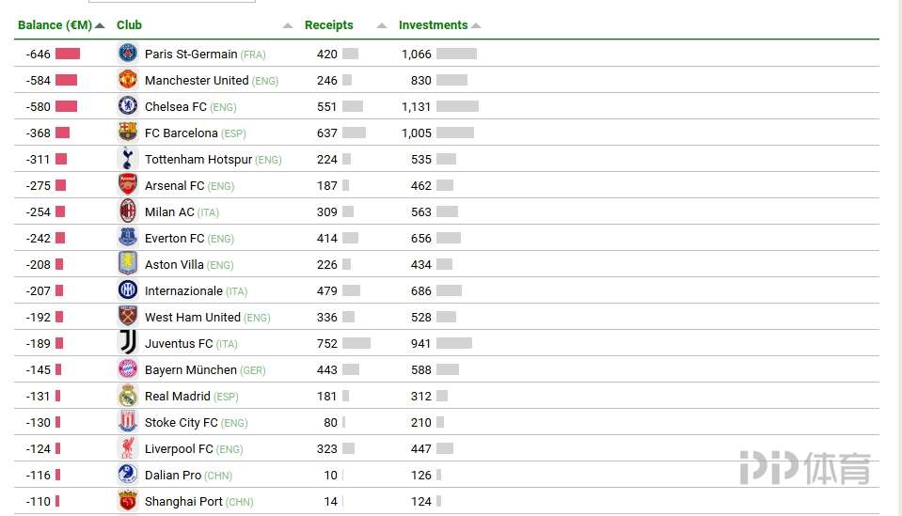Click the Bayern München crest icon
Screen dimensions: 902x516
click(128, 369)
